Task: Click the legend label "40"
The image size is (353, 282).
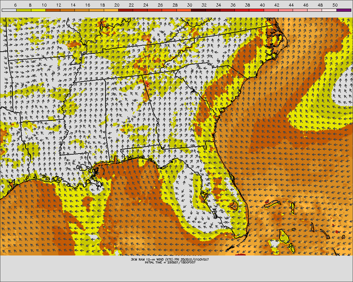Action: tap(262, 5)
